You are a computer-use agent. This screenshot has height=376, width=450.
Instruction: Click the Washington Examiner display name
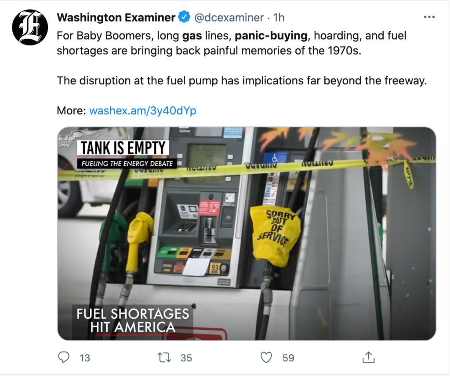[x=116, y=18]
